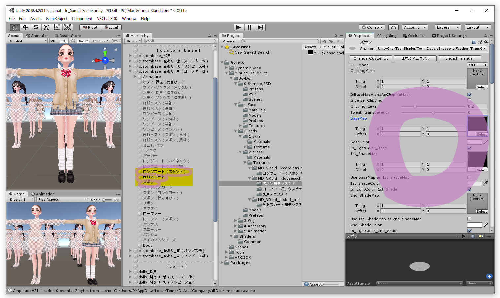Click the cloud Services icon
Viewport: 500px width, 298px height.
click(393, 27)
